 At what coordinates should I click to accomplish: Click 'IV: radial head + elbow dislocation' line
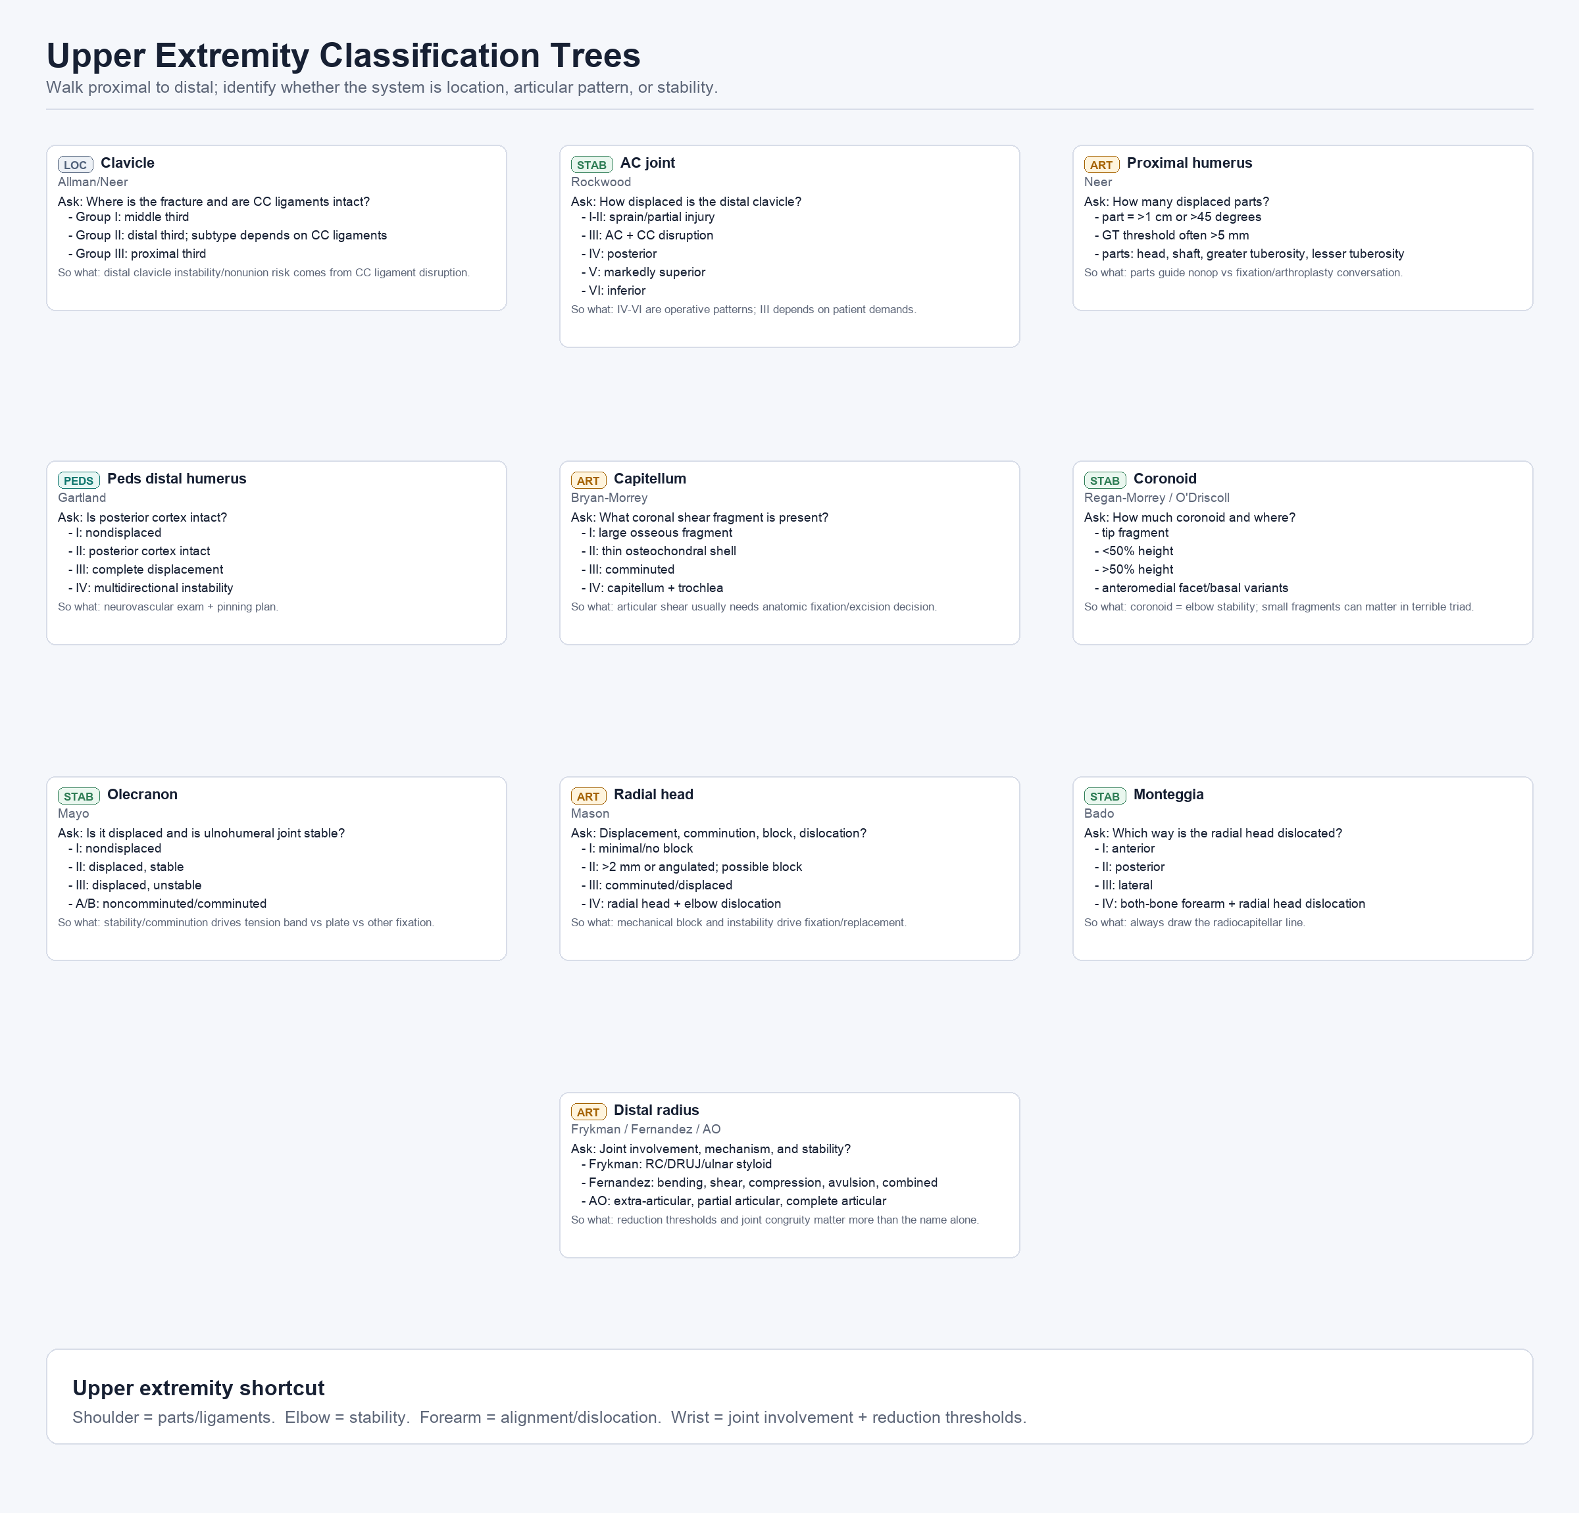click(x=681, y=904)
